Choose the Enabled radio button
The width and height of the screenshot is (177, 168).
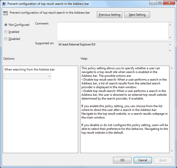tap(6, 32)
